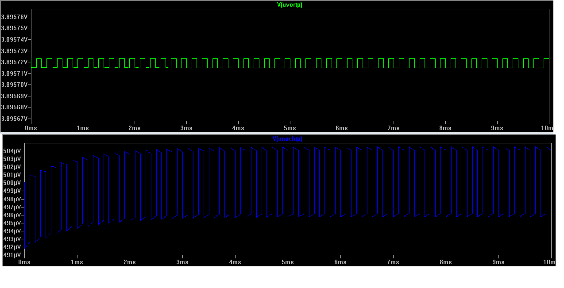Click the 3.89571V axis label
The width and height of the screenshot is (564, 288).
coord(15,73)
